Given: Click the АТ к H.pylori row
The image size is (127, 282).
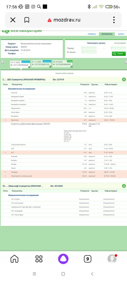Looking at the screenshot, I should (x=63, y=199).
